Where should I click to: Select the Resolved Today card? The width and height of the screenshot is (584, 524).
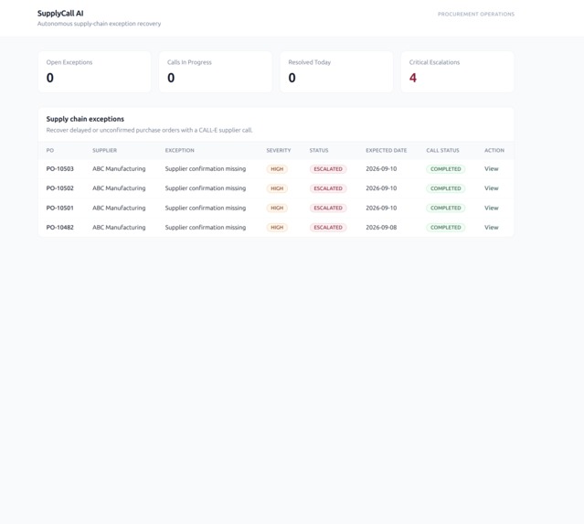click(x=336, y=72)
